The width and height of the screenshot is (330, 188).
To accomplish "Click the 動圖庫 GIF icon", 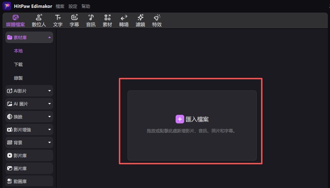I will click(10, 181).
